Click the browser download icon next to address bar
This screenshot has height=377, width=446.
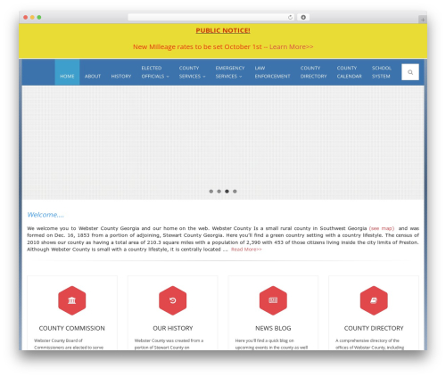coord(303,18)
